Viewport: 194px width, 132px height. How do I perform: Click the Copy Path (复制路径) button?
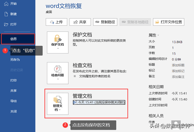coord(105,22)
